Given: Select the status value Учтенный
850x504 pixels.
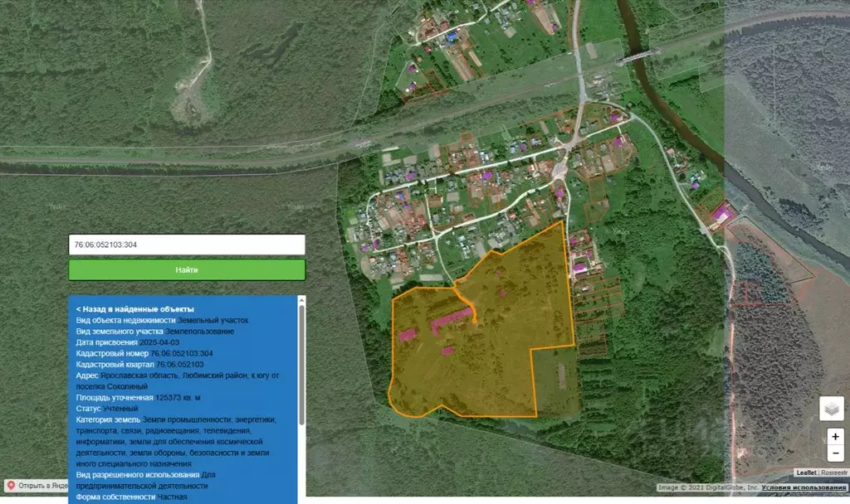Looking at the screenshot, I should click(120, 409).
